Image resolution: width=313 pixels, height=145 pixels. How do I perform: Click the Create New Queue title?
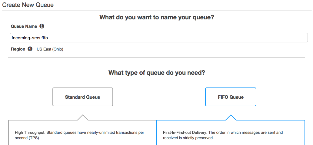[x=28, y=5]
